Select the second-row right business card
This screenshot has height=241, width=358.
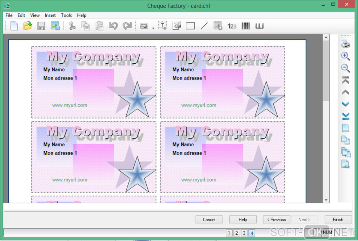[223, 157]
